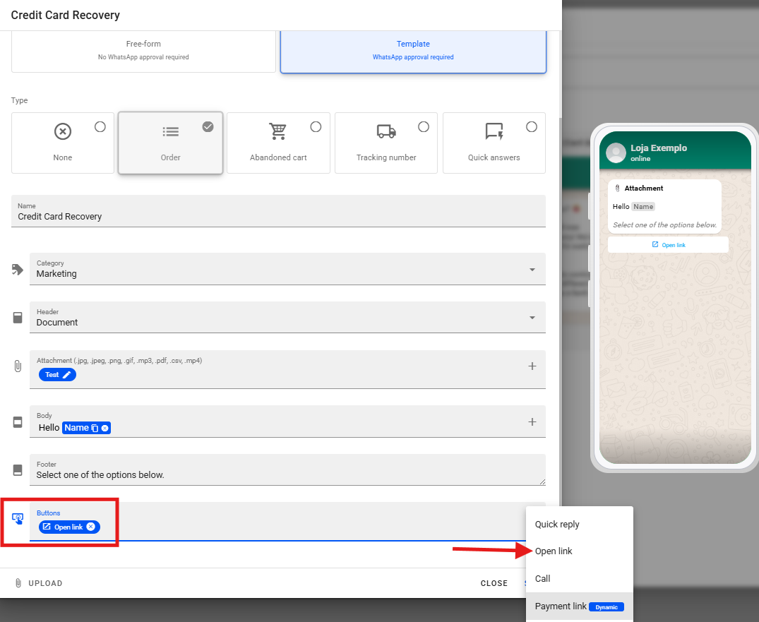Open the Header dropdown

[532, 318]
